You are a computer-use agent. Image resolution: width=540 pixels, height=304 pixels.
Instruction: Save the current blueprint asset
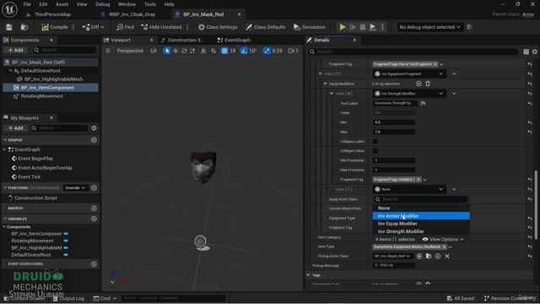pyautogui.click(x=9, y=27)
